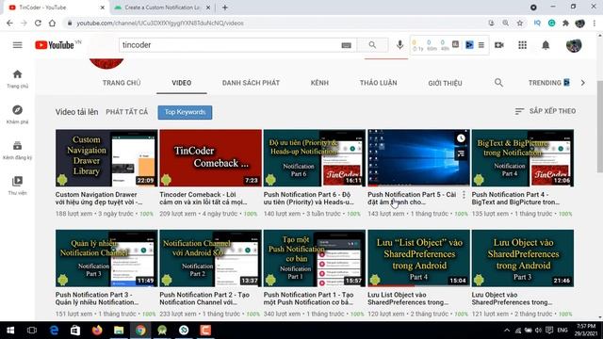
Task: Open the extensions puzzle icon
Action: pos(565,23)
